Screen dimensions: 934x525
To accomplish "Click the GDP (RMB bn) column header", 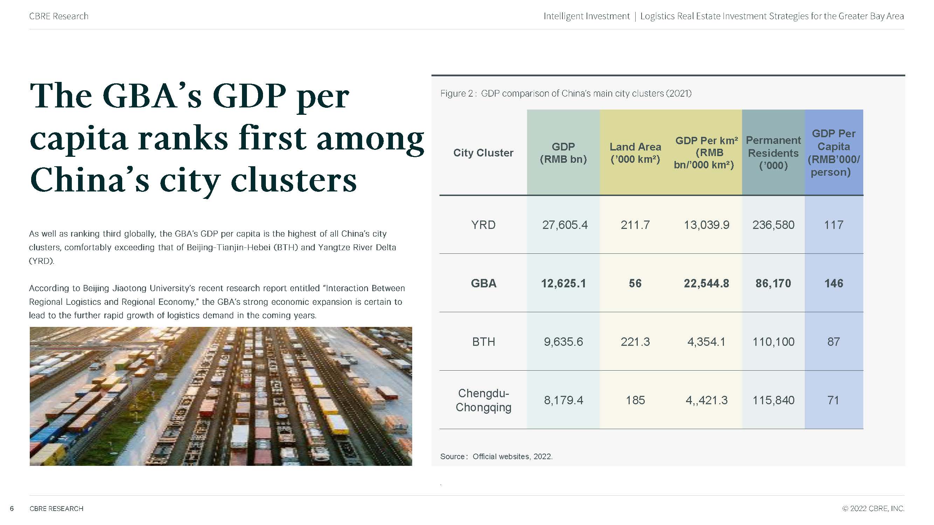I will click(x=563, y=153).
